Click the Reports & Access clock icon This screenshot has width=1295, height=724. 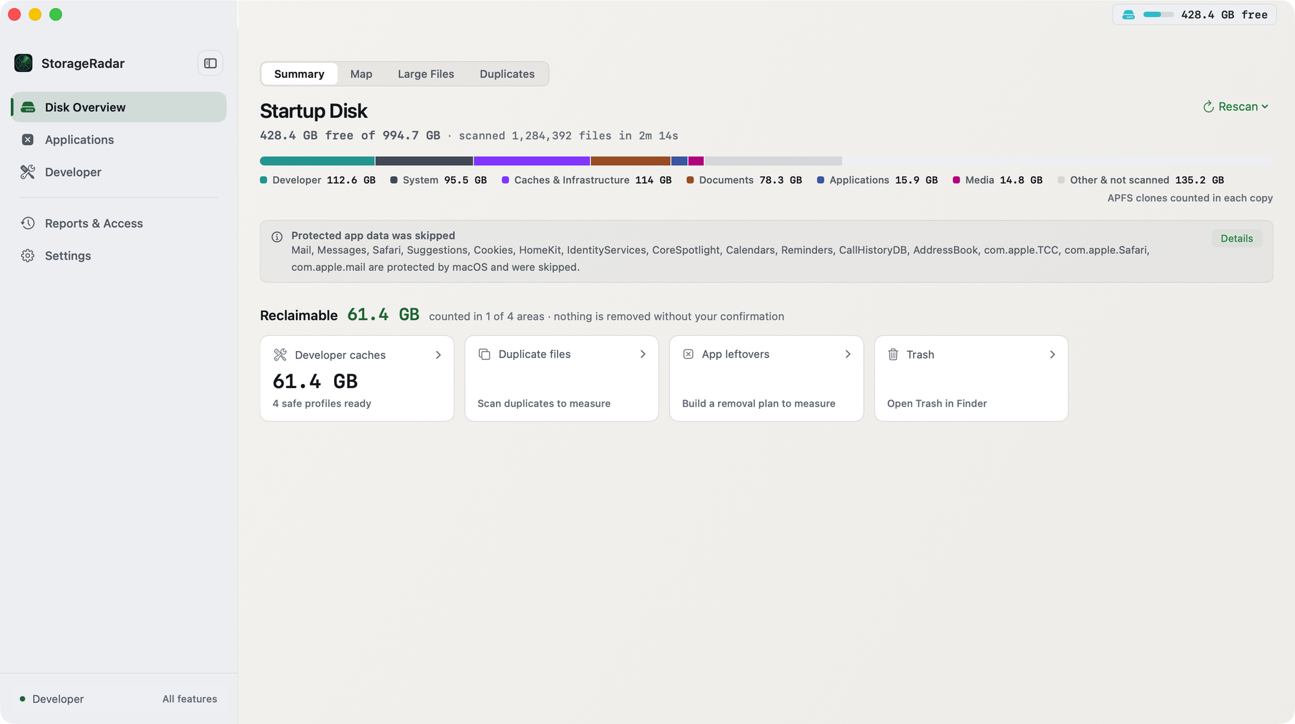tap(28, 223)
